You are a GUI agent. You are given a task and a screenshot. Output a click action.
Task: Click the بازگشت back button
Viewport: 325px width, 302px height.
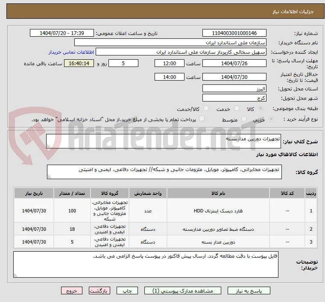[99, 290]
